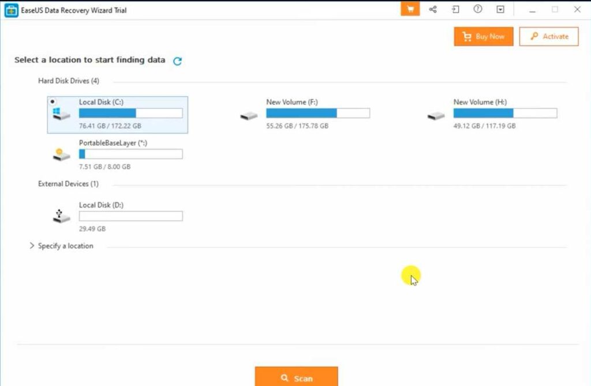Click the EaseUS app logo icon
This screenshot has width=591, height=386.
click(11, 10)
